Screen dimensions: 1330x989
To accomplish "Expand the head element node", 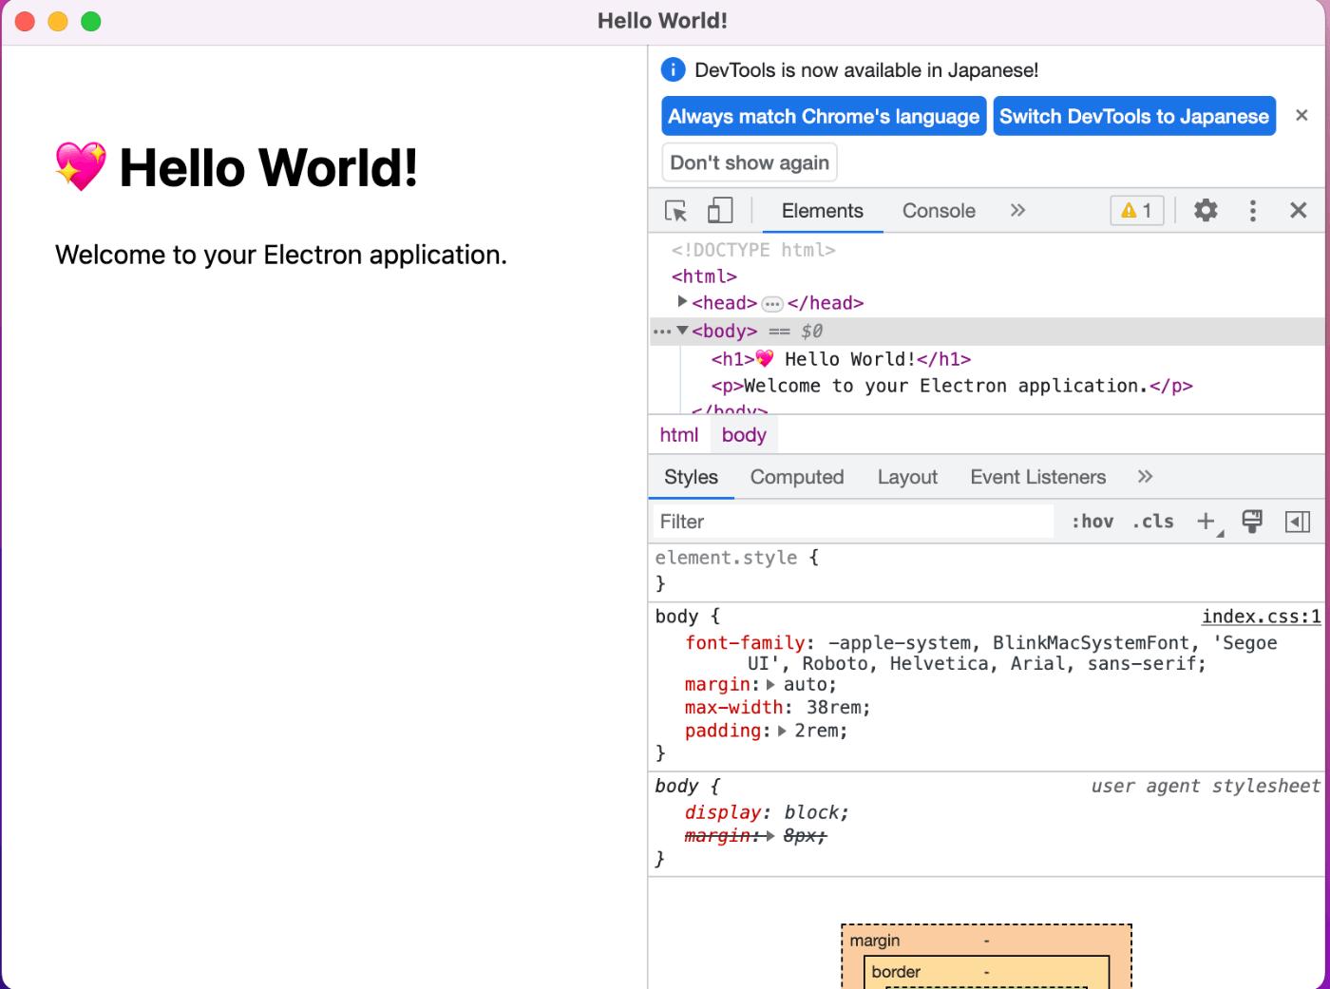I will [x=682, y=302].
